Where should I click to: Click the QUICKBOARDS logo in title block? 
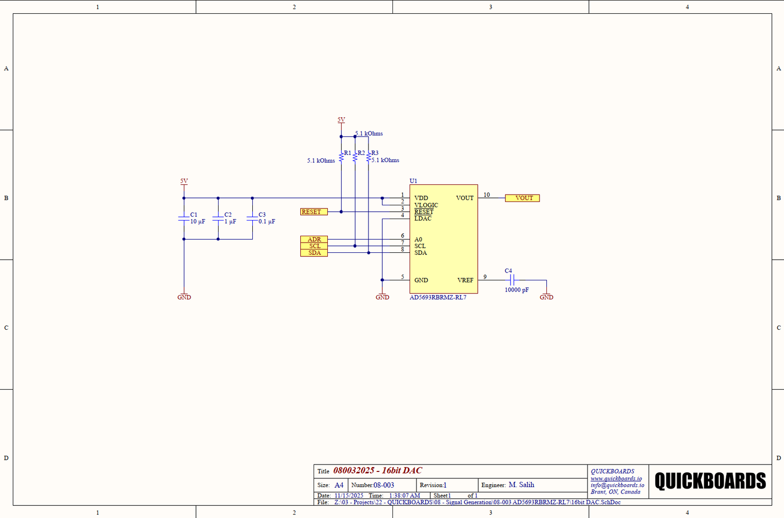click(710, 481)
